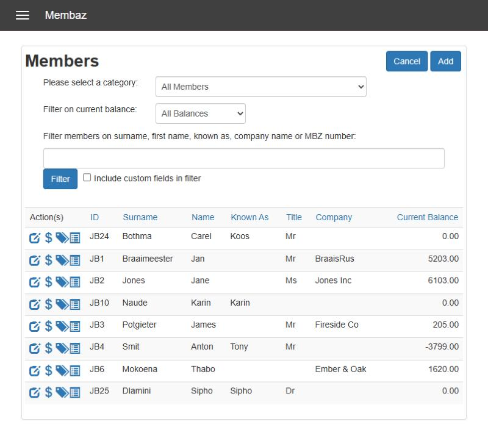Screen dimensions: 488x427
Task: Open tags icon for Bothma row
Action: click(x=62, y=238)
